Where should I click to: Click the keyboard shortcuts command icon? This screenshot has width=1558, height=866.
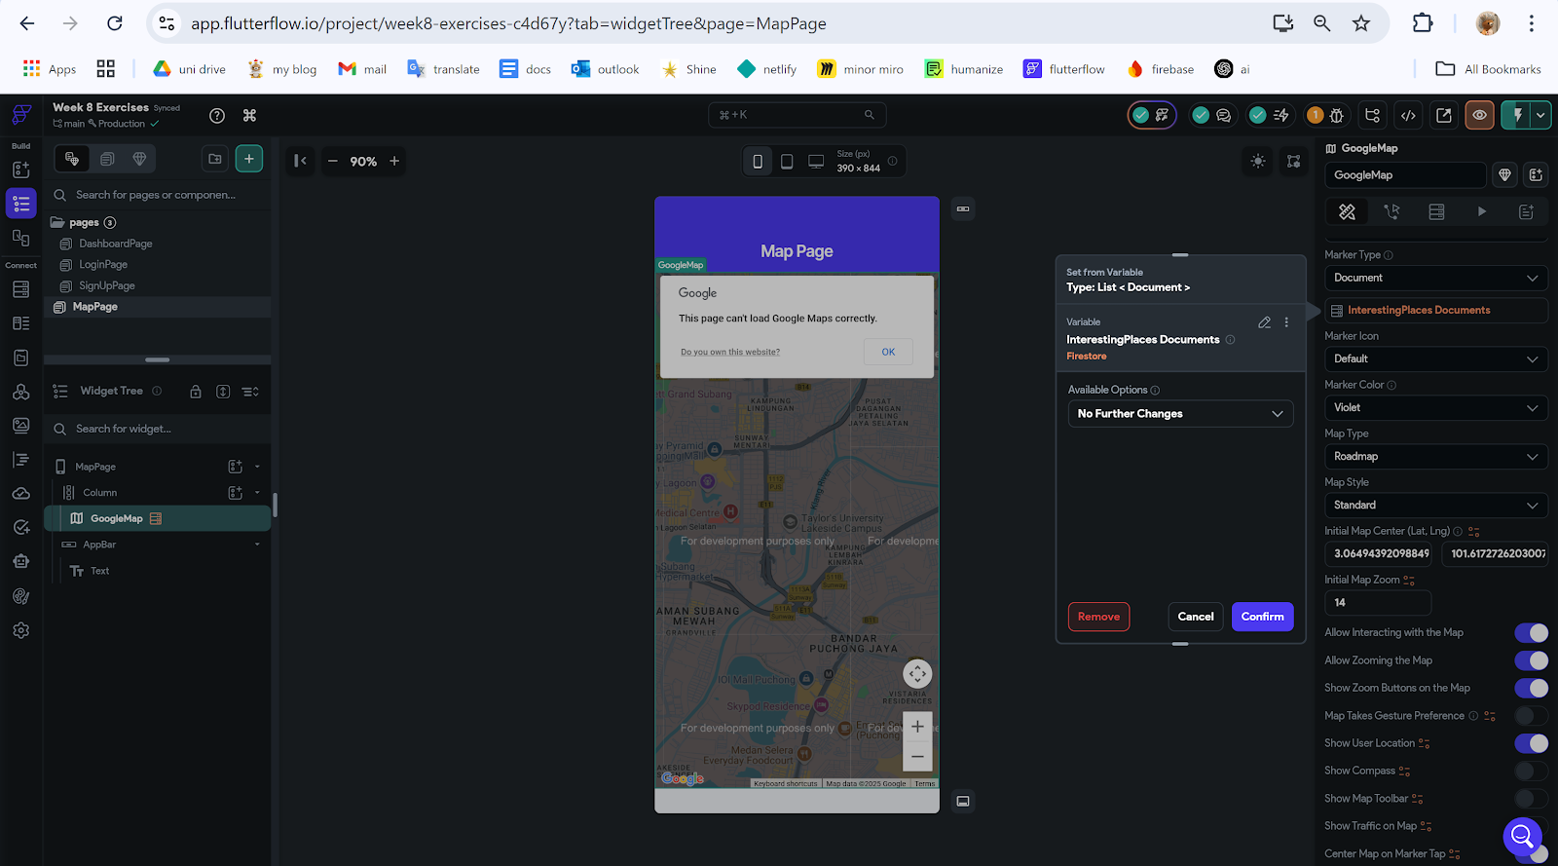[249, 115]
